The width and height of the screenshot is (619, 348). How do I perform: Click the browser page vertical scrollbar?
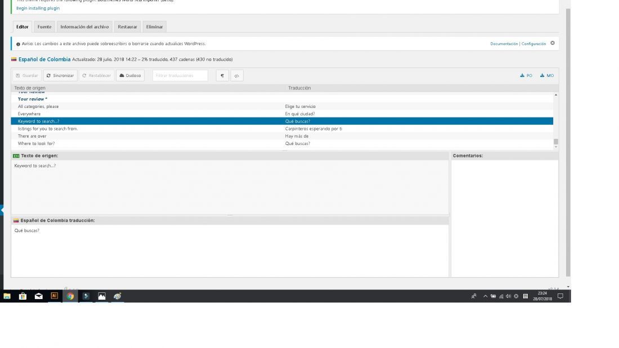click(x=568, y=142)
